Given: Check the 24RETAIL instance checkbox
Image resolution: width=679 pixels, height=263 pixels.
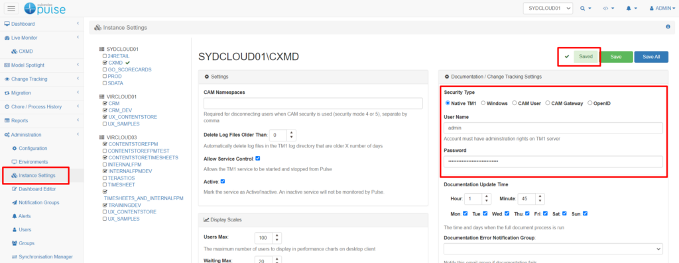Looking at the screenshot, I should (x=104, y=56).
